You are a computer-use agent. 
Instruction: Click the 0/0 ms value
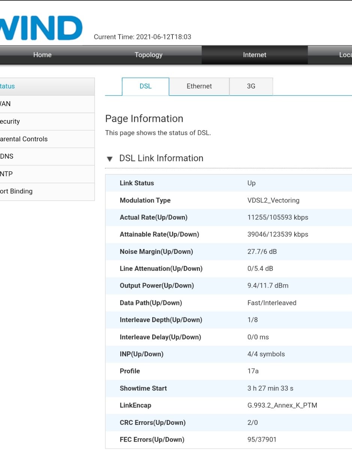(x=258, y=337)
